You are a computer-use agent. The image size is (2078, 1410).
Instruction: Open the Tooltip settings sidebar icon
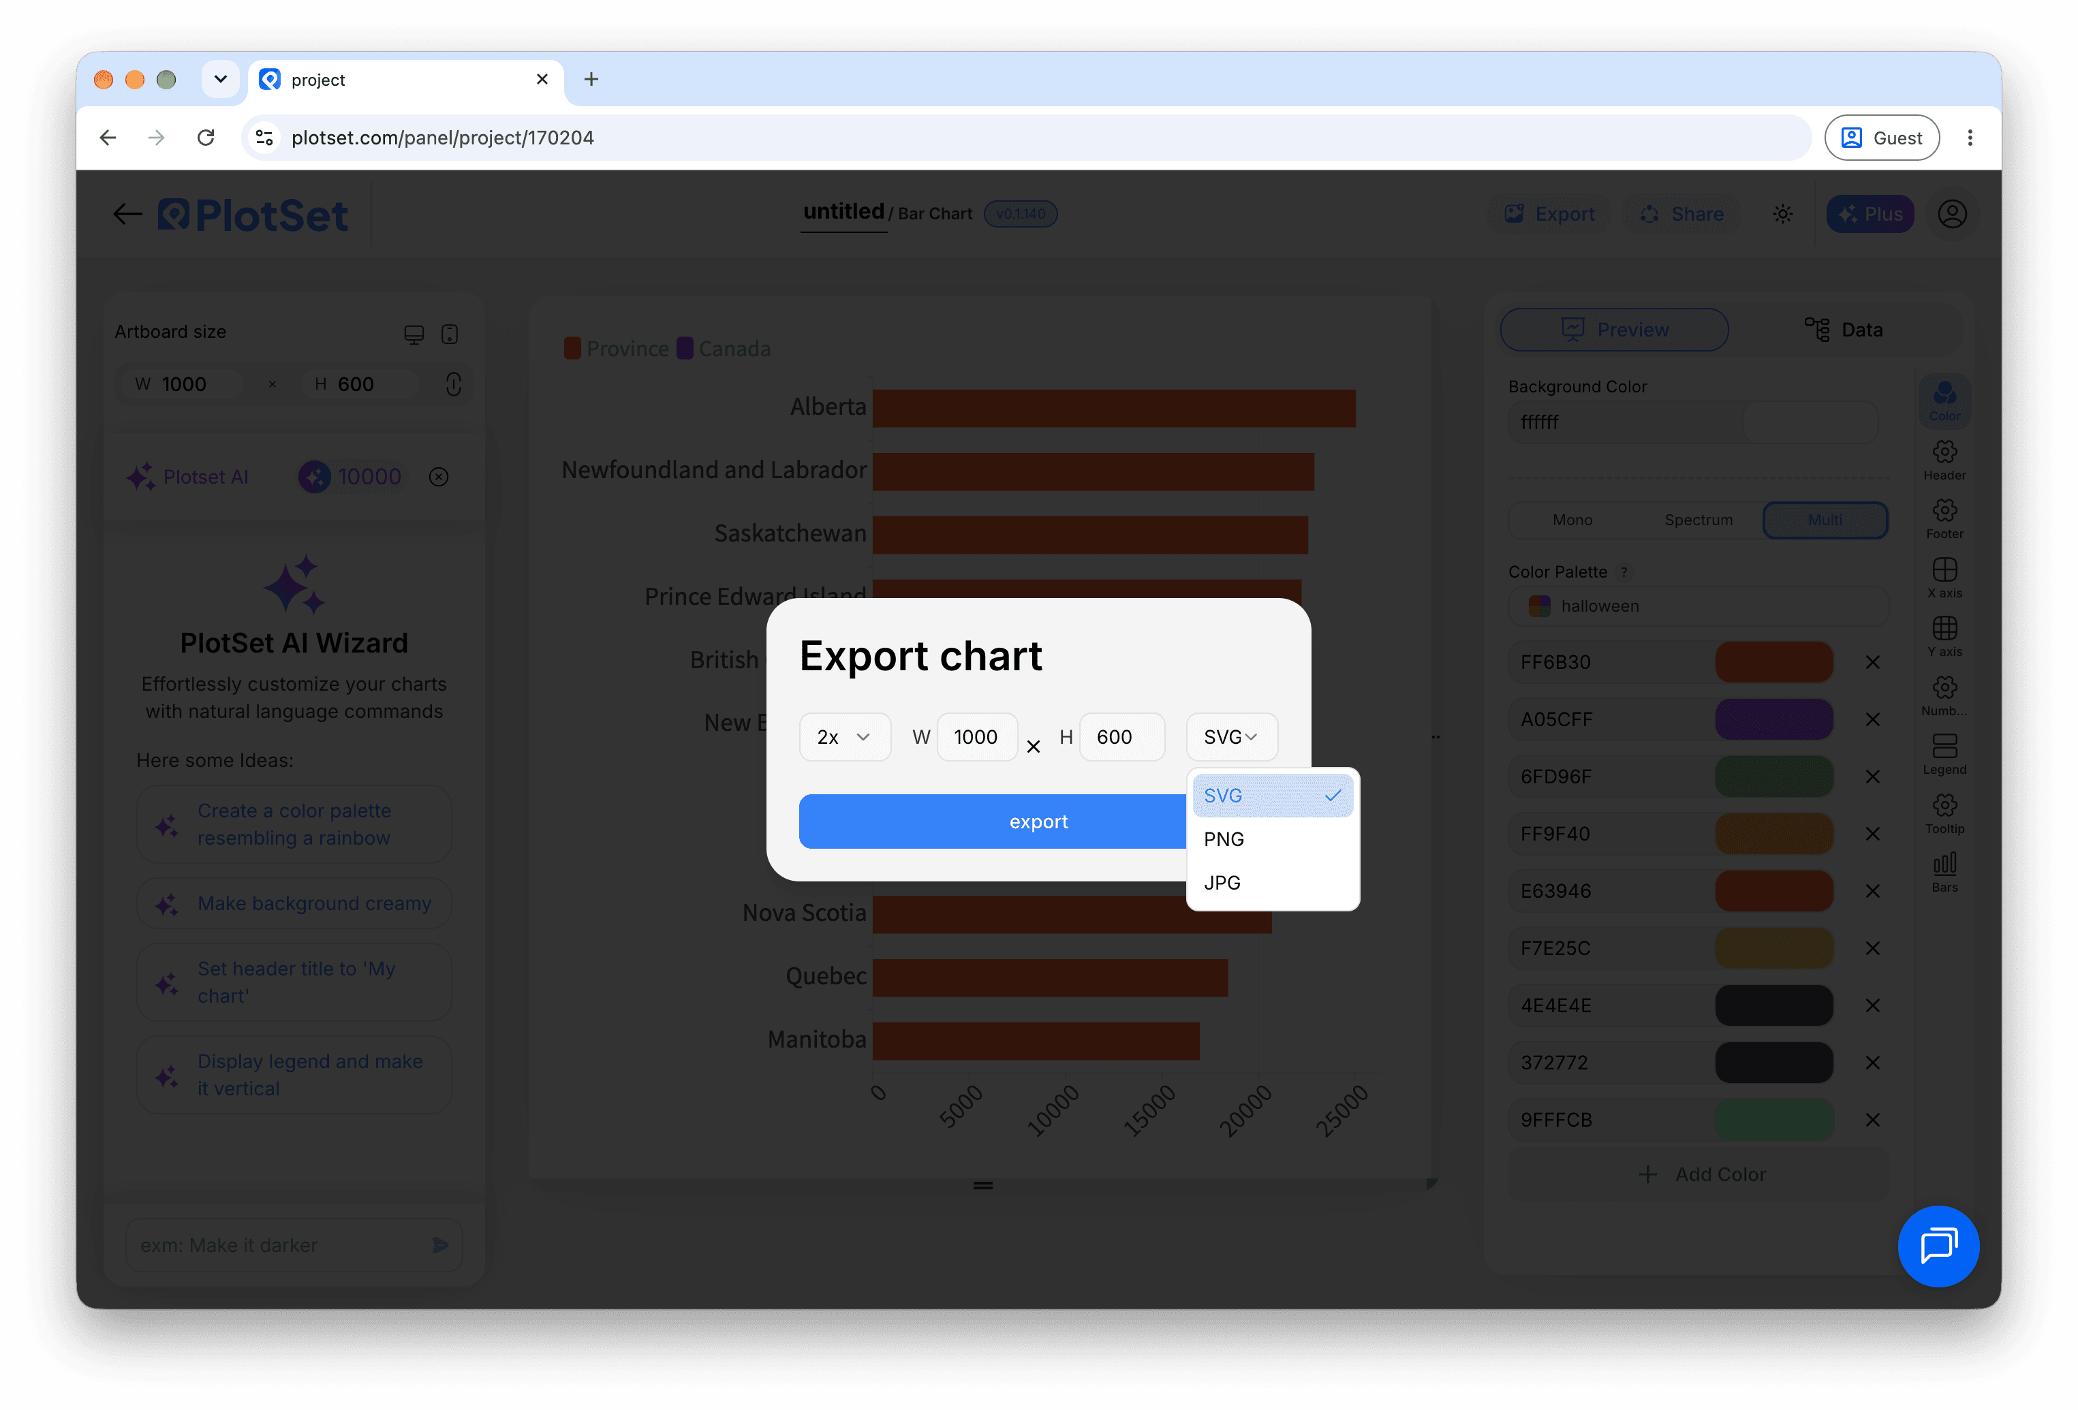click(x=1944, y=813)
